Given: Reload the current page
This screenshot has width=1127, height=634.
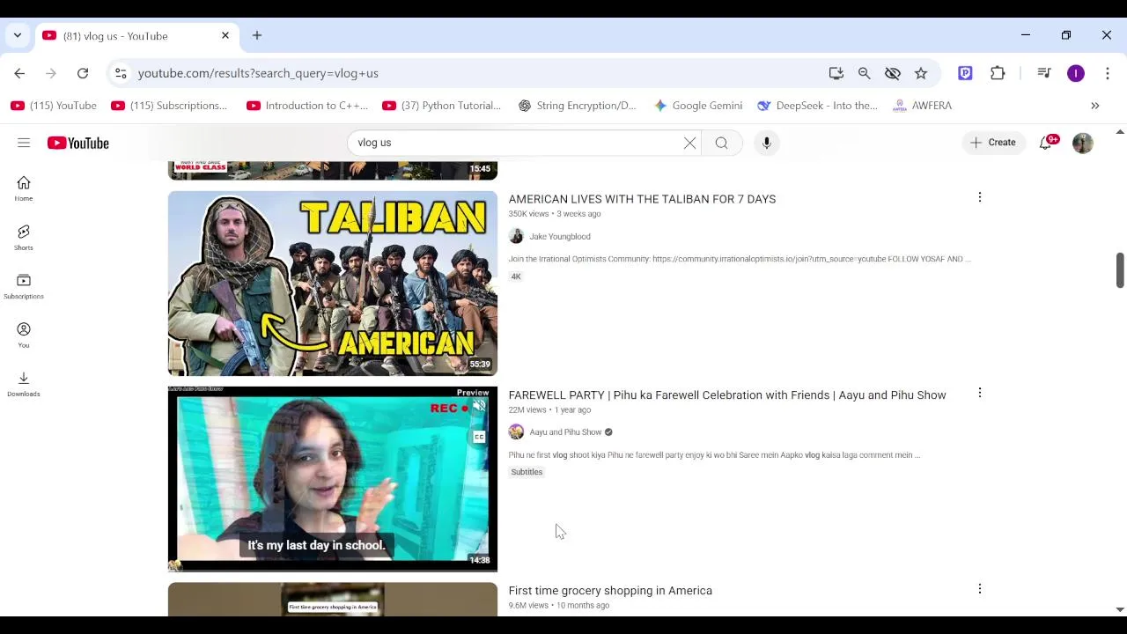Looking at the screenshot, I should (83, 73).
